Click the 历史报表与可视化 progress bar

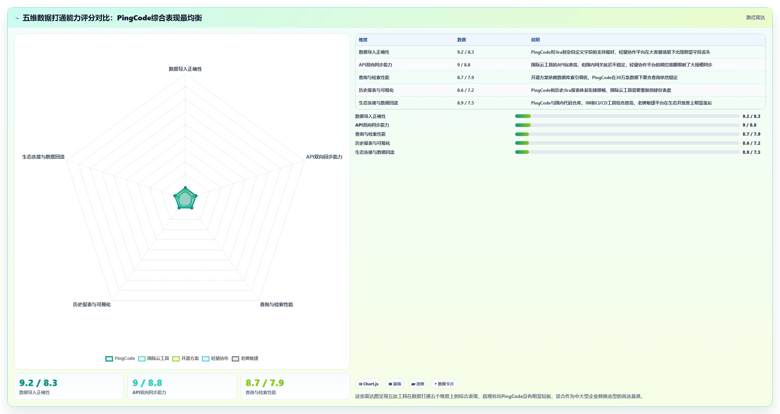coord(627,143)
